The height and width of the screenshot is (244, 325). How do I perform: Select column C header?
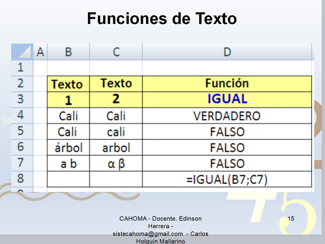click(116, 52)
